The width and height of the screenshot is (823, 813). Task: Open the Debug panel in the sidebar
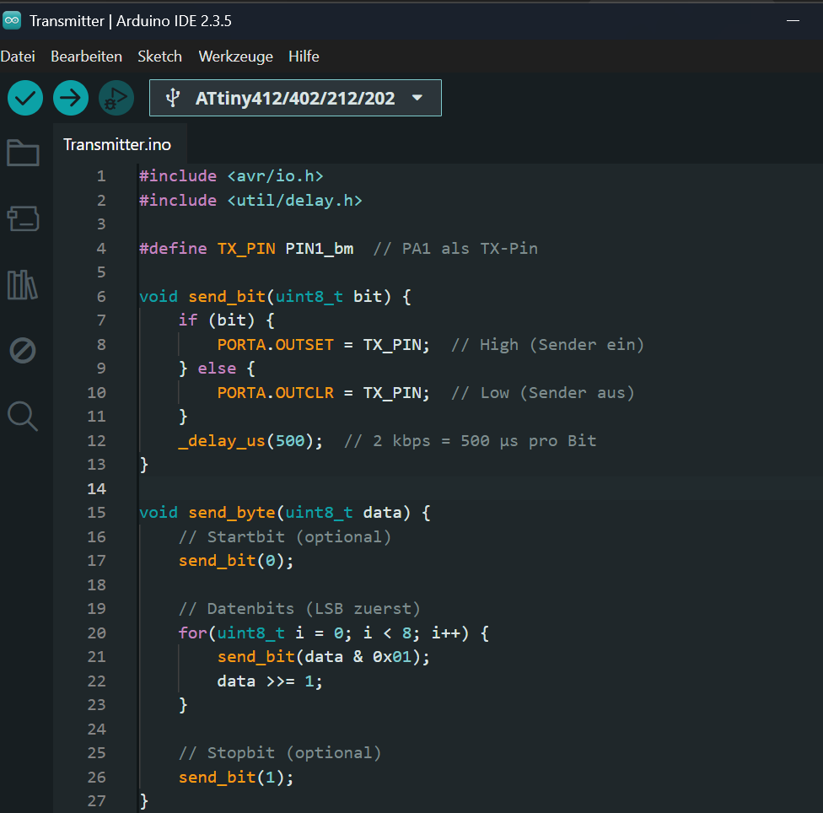(23, 350)
